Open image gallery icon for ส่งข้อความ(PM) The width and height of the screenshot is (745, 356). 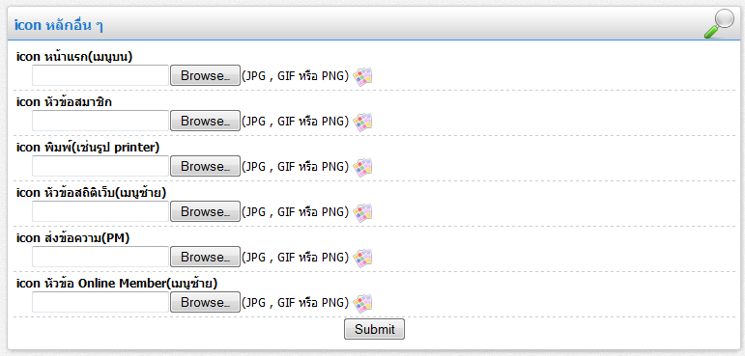[363, 258]
